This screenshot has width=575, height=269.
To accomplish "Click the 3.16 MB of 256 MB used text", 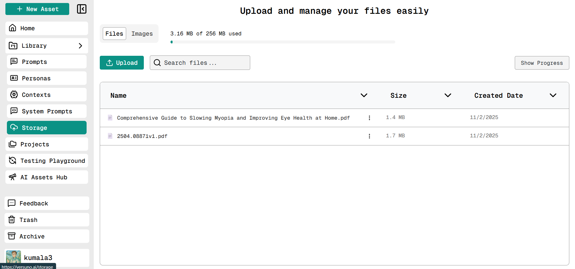I will click(x=206, y=34).
